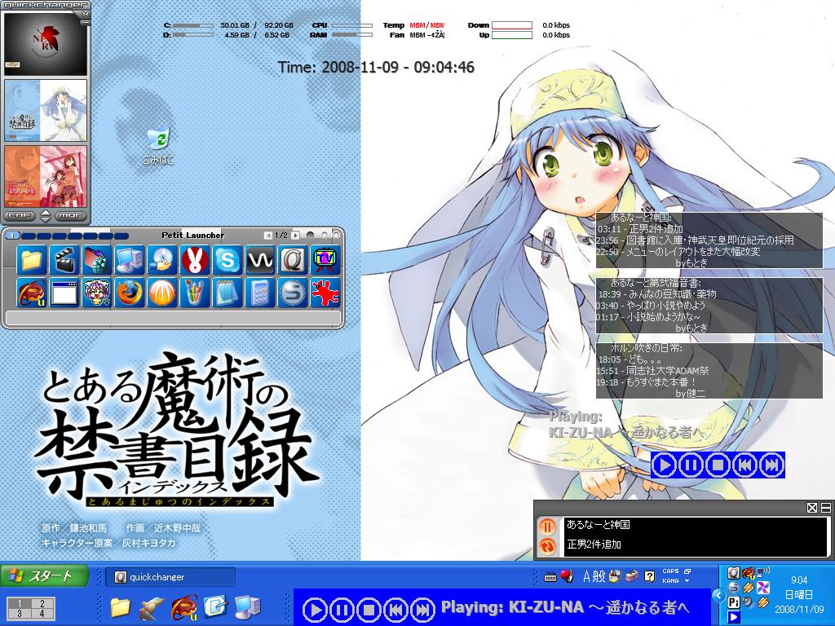
Task: Open the folder in the quick launch bar
Action: tap(121, 607)
